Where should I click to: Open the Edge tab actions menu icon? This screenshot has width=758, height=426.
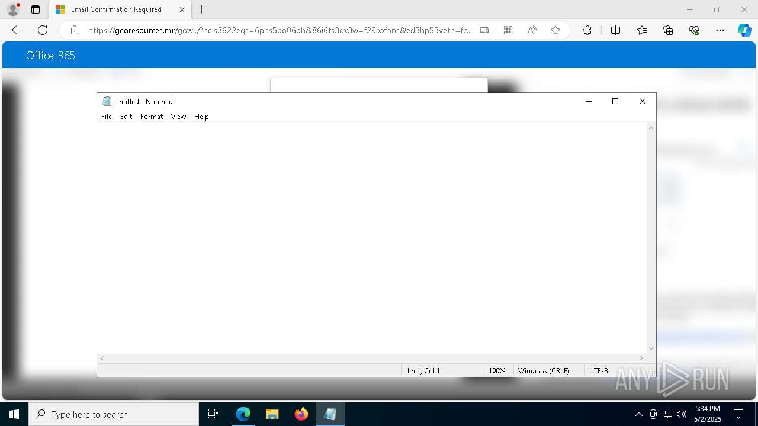pyautogui.click(x=36, y=9)
